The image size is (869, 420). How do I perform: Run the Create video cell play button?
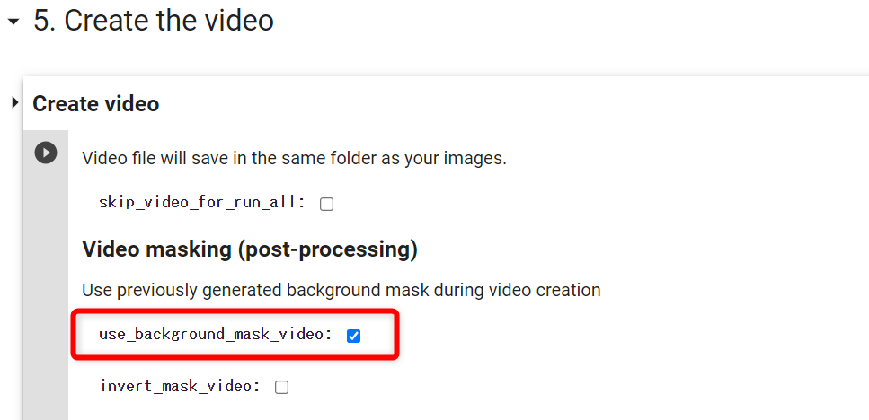pyautogui.click(x=46, y=153)
